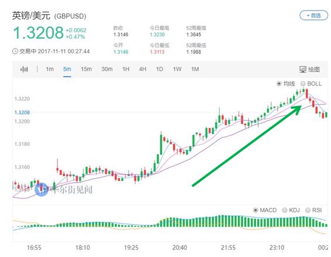The height and width of the screenshot is (257, 331).
Task: Click the 1.3220 price axis label
Action: tap(22, 99)
